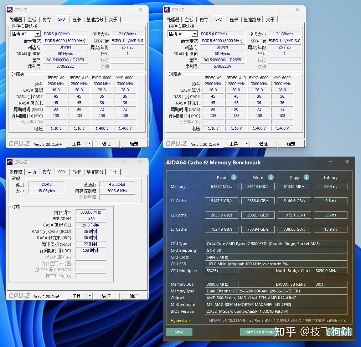Click model BXL54860DW1-D28FB in slot #2 window
361x347 pixels.
coord(65,60)
